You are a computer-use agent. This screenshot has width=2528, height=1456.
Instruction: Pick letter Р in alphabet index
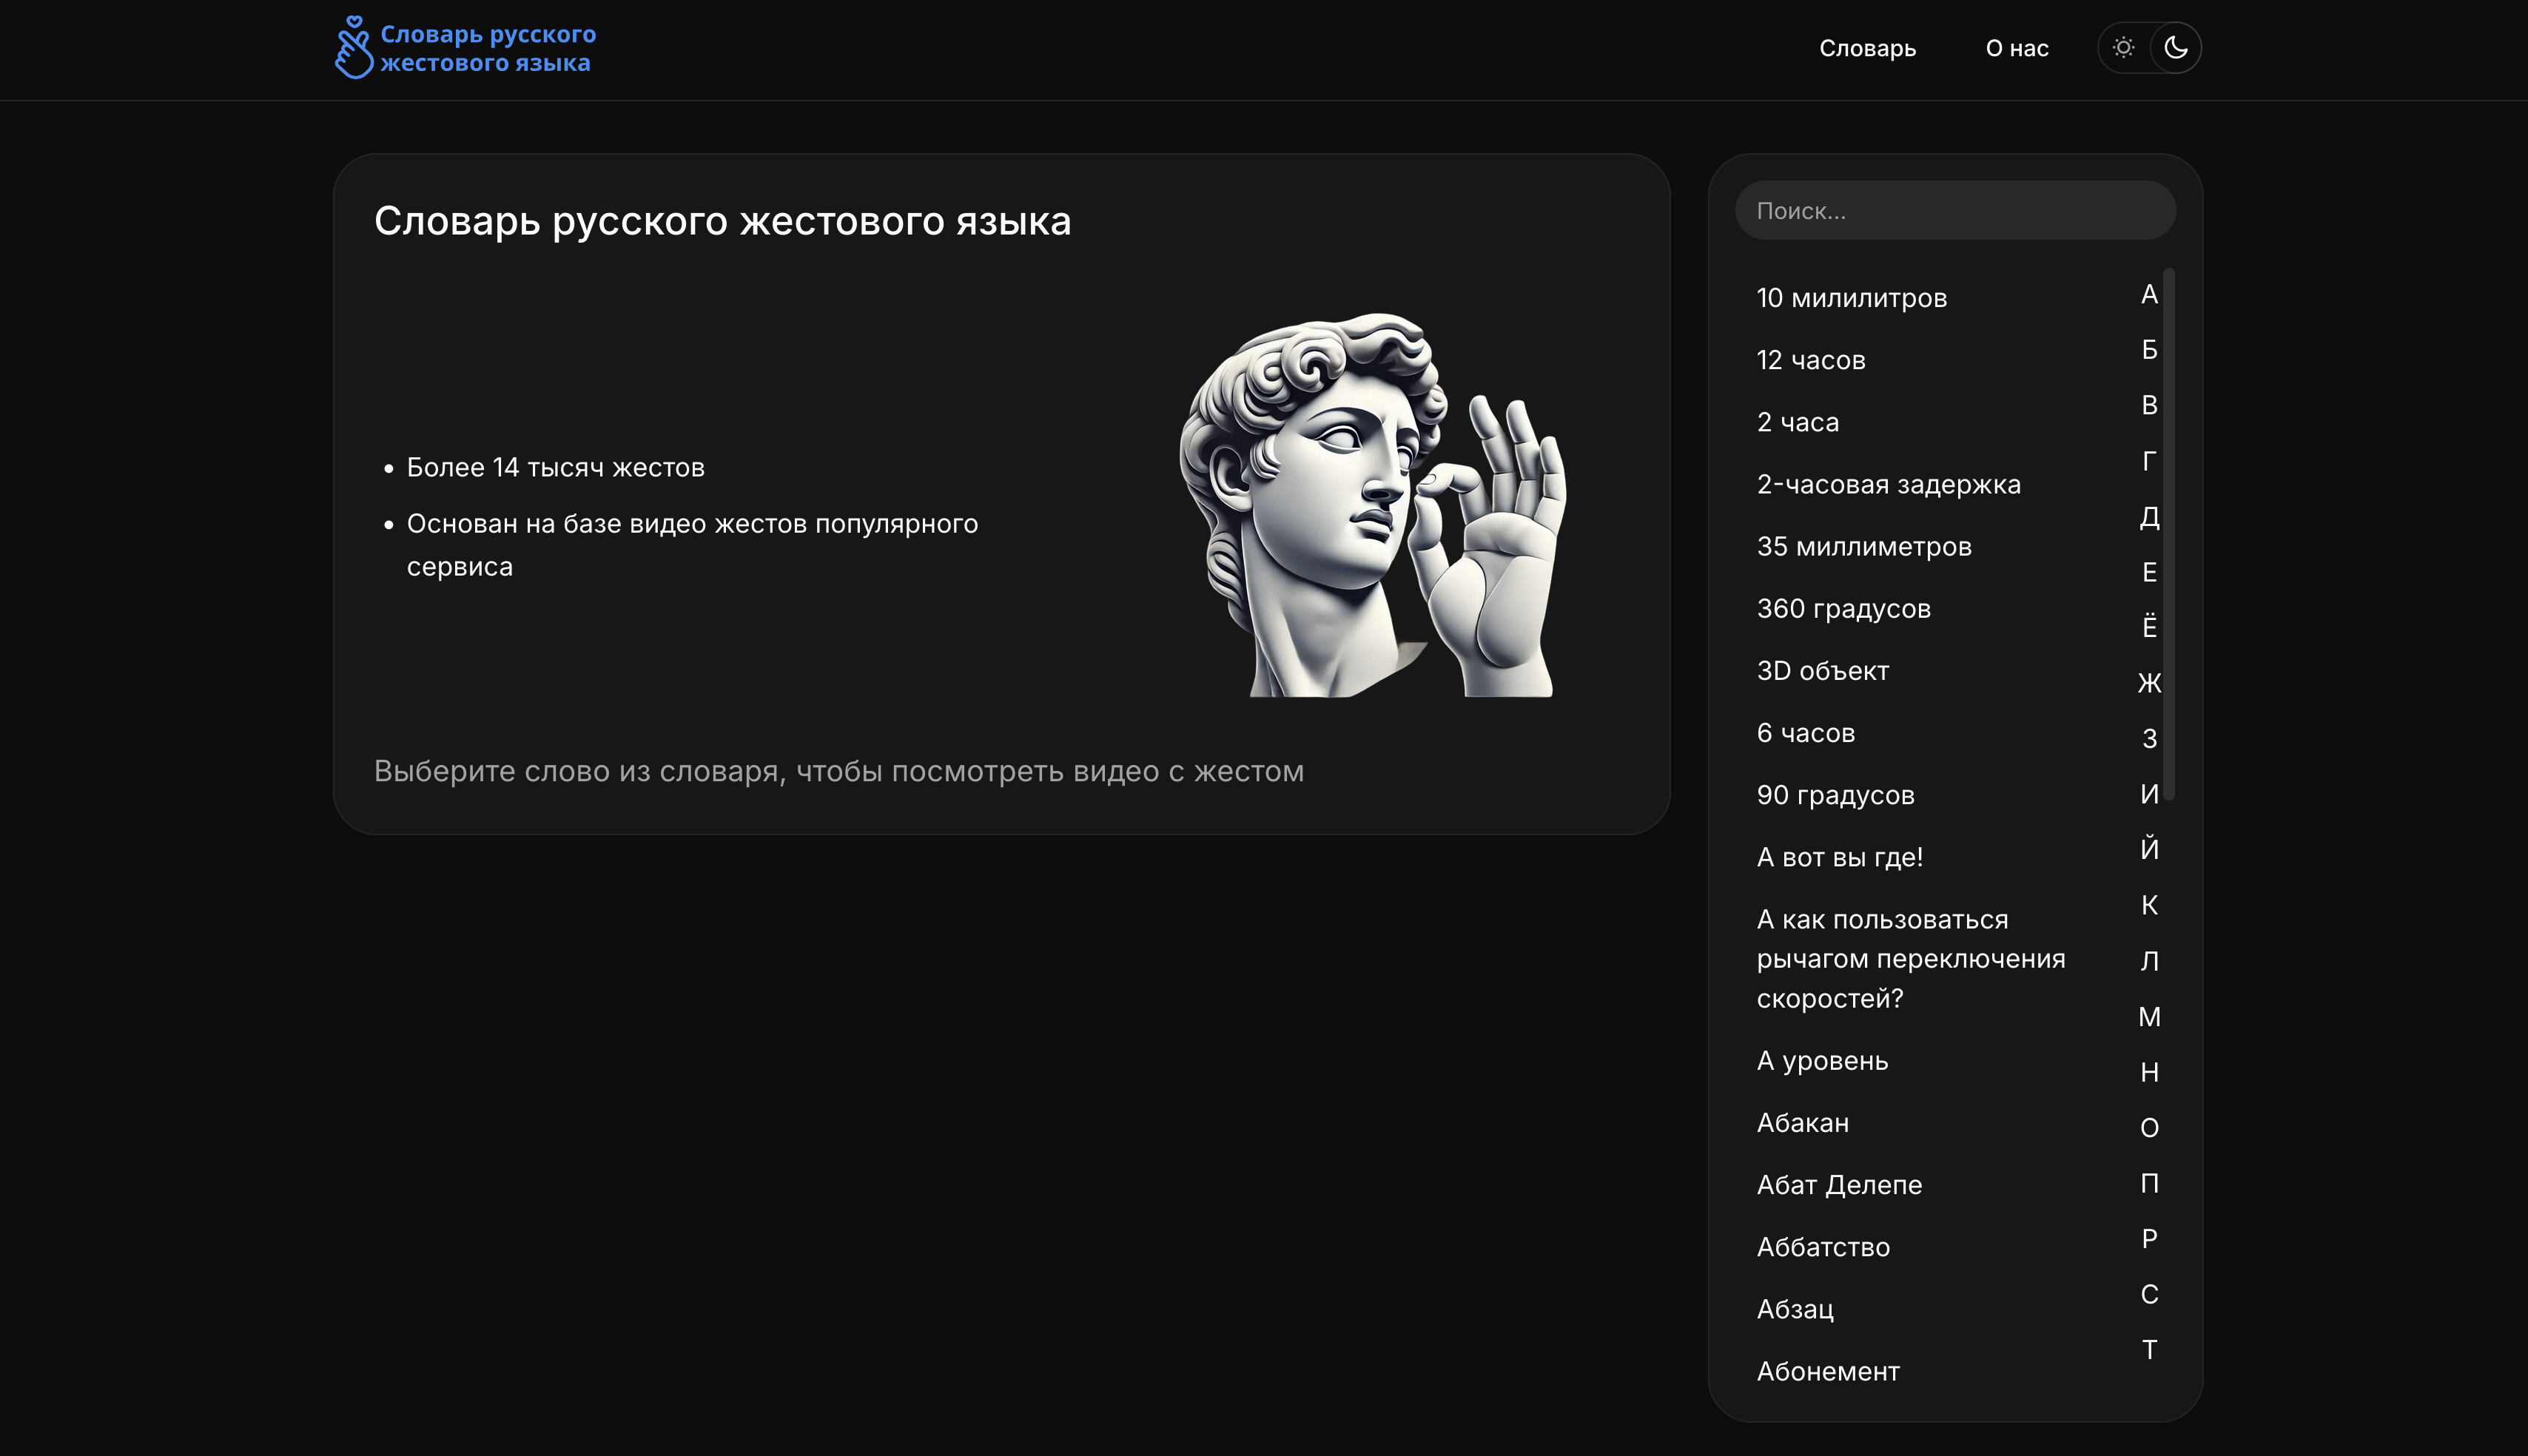2149,1238
